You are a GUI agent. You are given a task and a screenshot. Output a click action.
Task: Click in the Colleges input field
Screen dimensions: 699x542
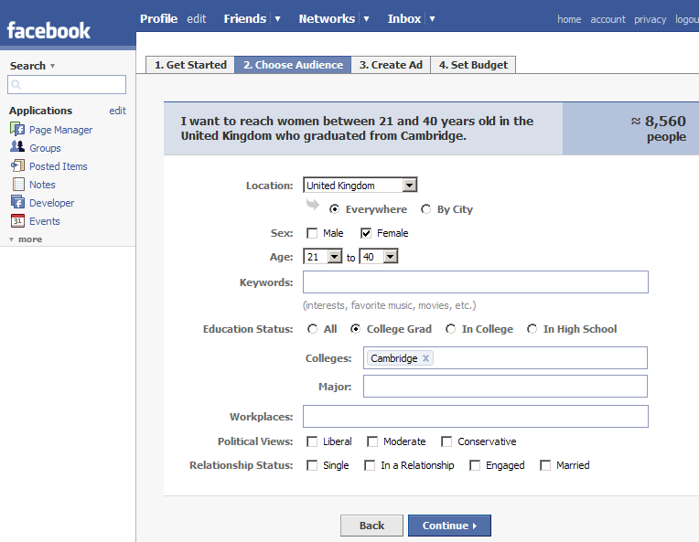point(506,358)
